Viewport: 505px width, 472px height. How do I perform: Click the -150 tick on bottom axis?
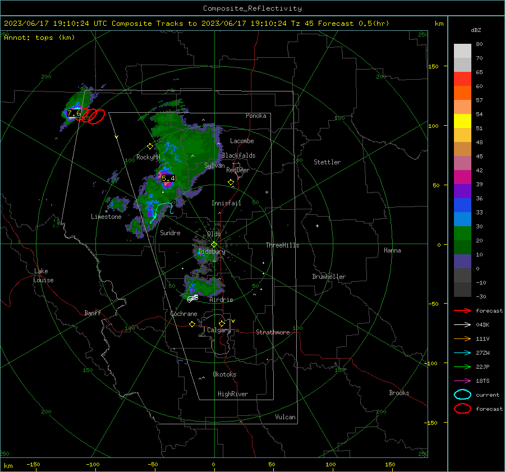coord(33,464)
